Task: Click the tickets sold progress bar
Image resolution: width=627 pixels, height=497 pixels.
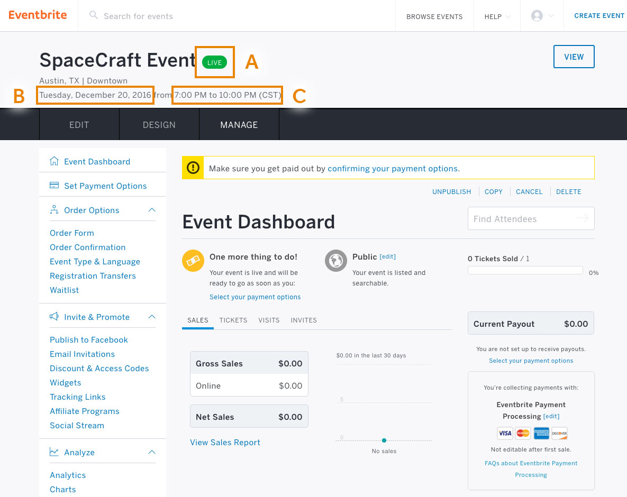Action: [x=525, y=270]
